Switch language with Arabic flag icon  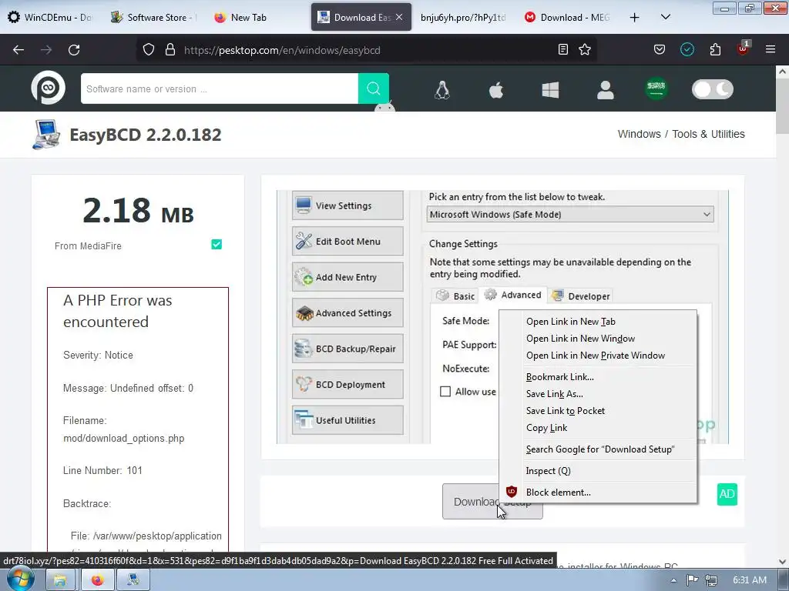coord(656,88)
